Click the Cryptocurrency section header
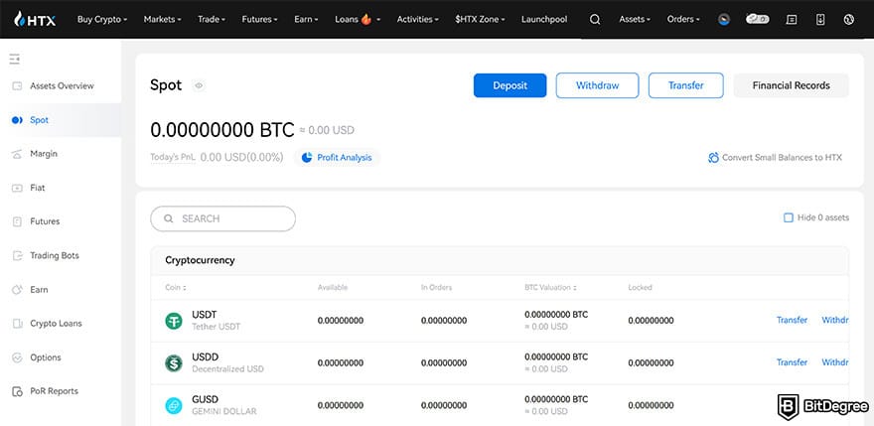The height and width of the screenshot is (426, 874). point(200,260)
